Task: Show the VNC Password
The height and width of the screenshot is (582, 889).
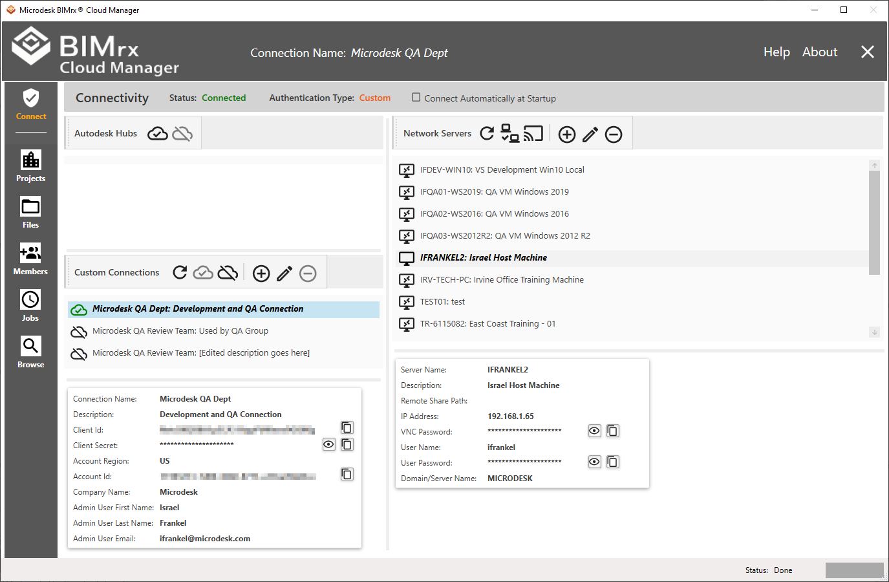Action: (594, 431)
